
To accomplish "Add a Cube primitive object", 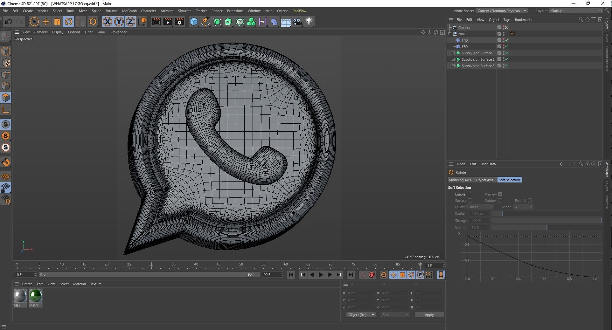I will coord(194,22).
